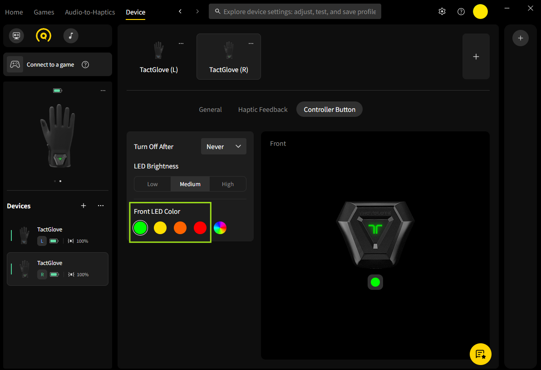Select the yellow headset mode icon

(x=44, y=36)
